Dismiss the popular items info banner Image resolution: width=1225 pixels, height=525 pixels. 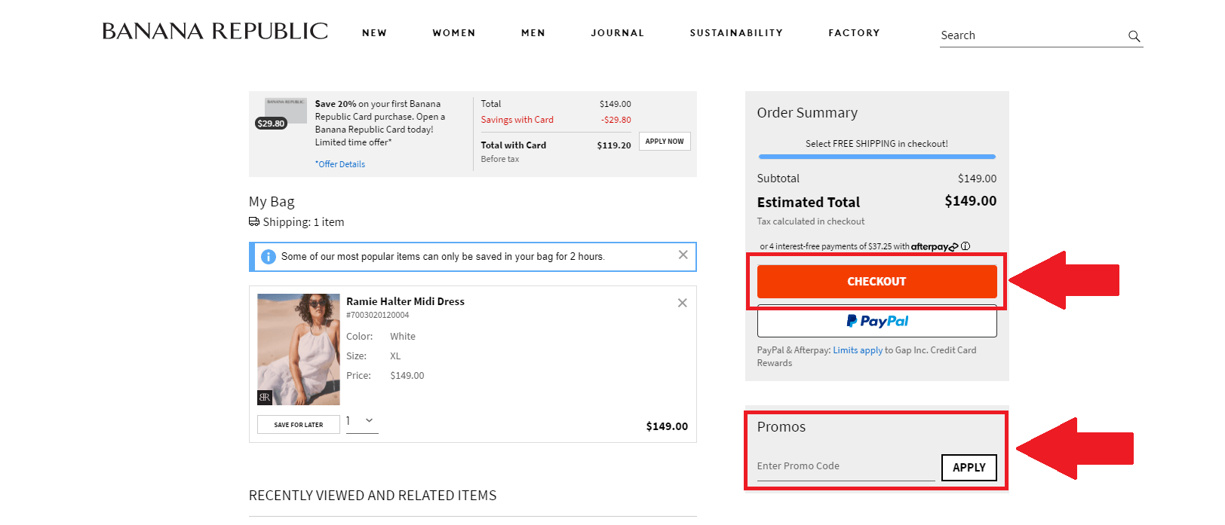[x=683, y=255]
